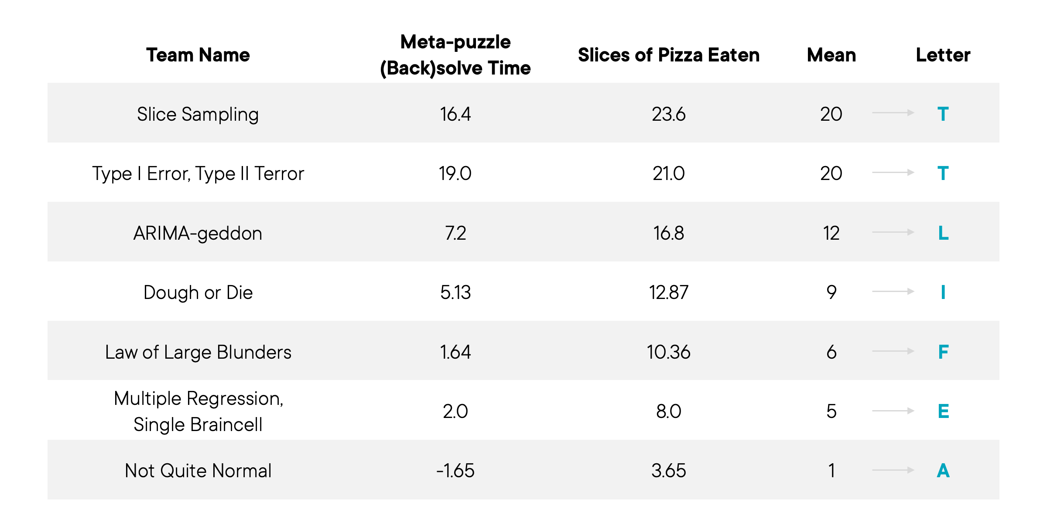This screenshot has height=523, width=1047.
Task: Click the arrow pointing to the letter A
Action: point(893,470)
